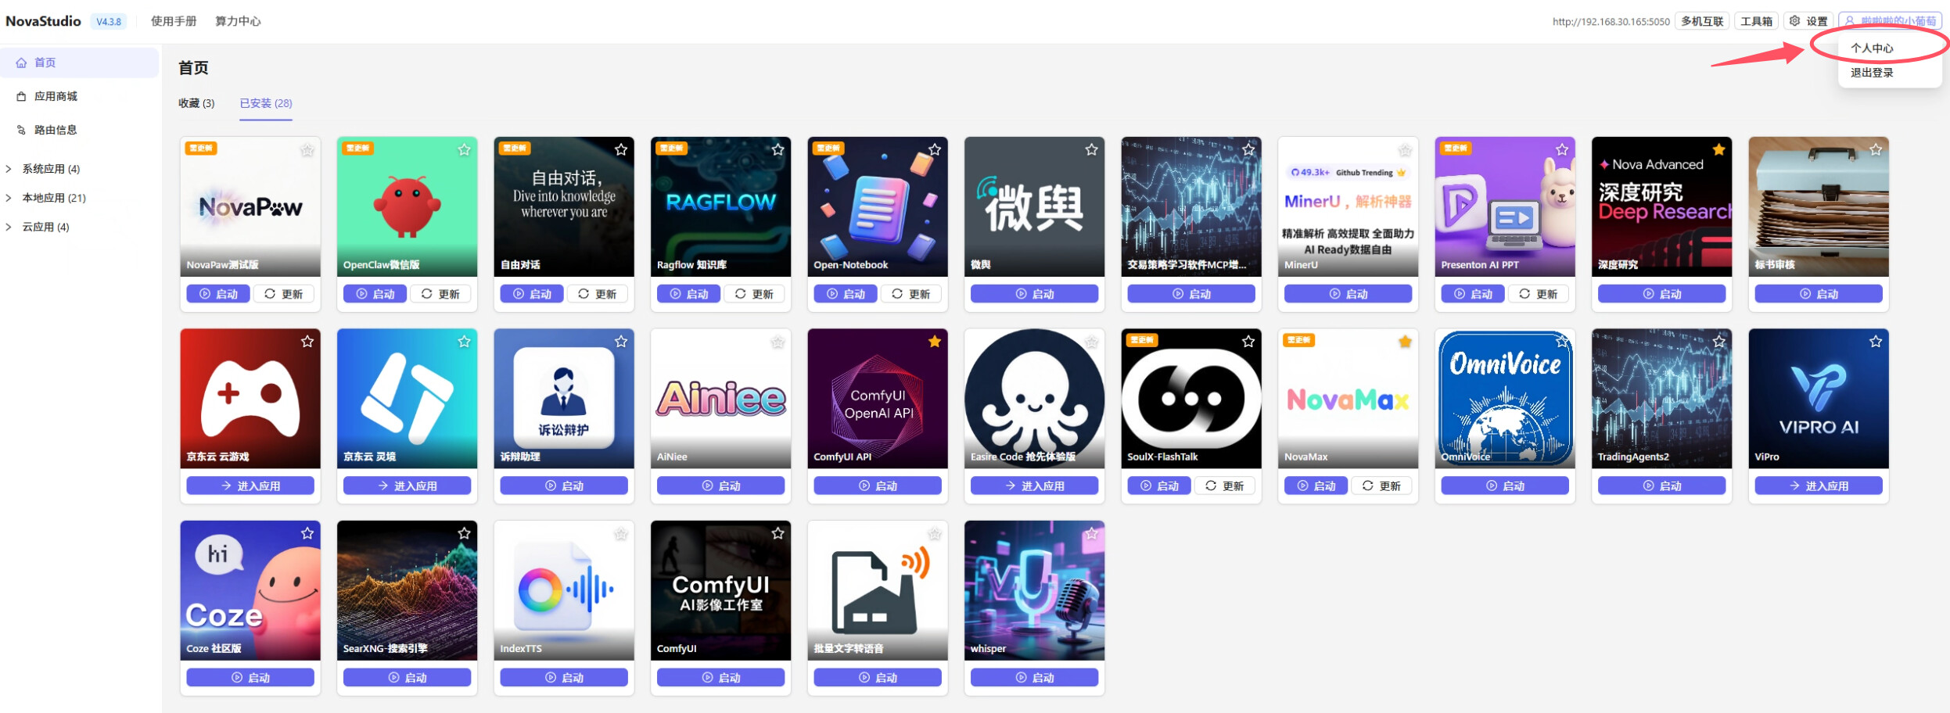Open the SoulX-FlashTalk logo image
Screen dimensions: 1950x713
[x=1191, y=399]
